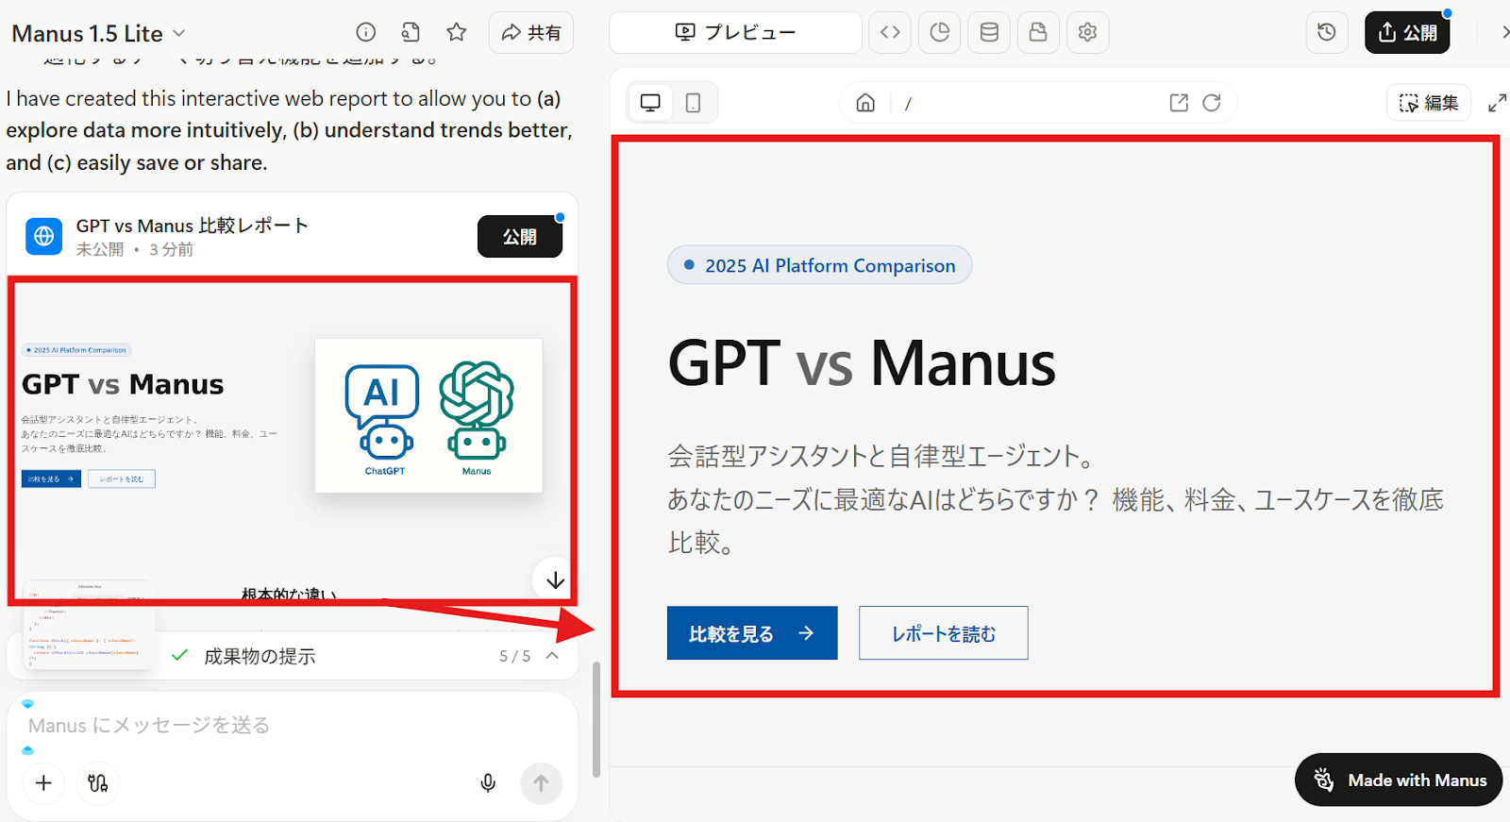Open version history clock icon
This screenshot has height=822, width=1510.
pos(1327,32)
